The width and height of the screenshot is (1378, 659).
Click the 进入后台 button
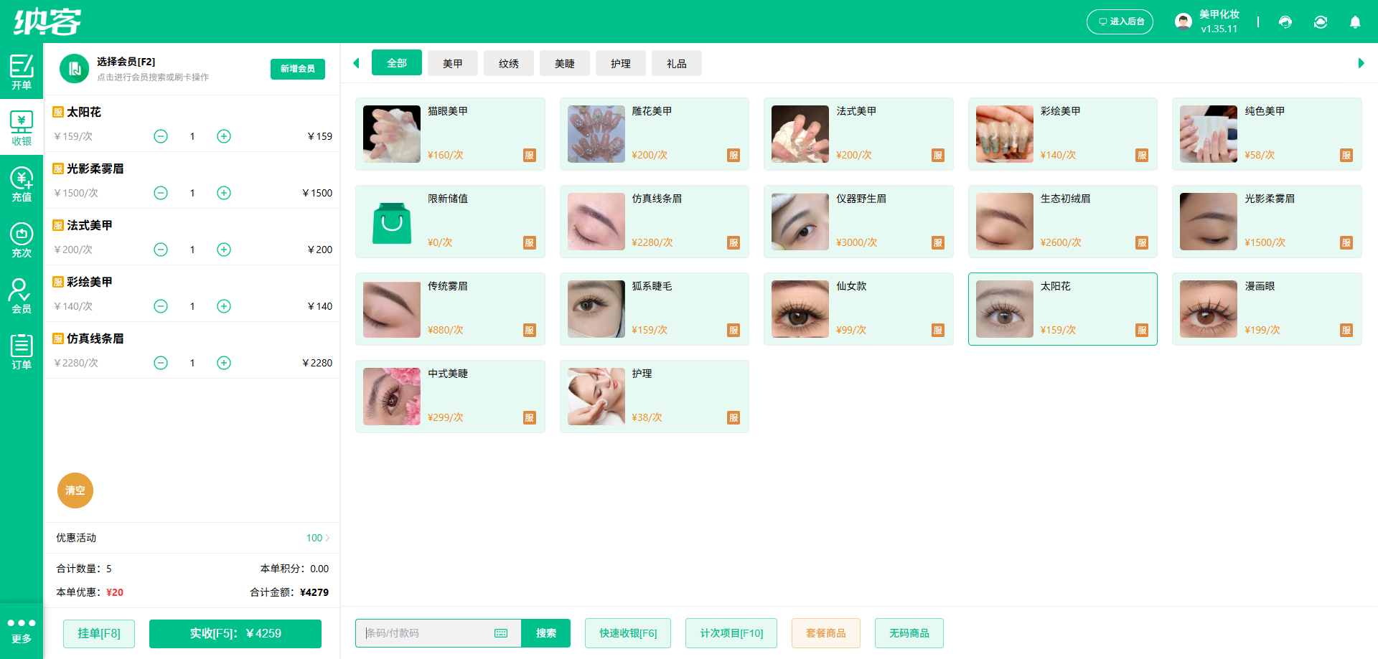point(1120,22)
